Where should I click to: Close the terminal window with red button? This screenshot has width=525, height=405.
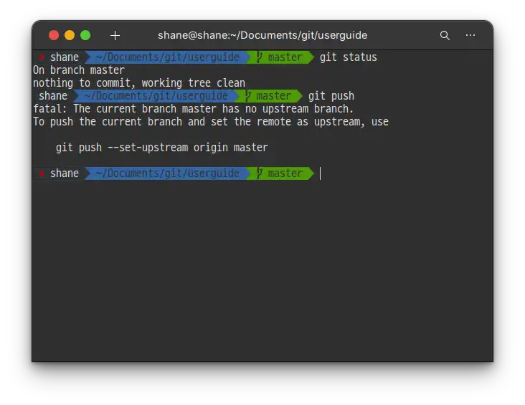coord(54,35)
